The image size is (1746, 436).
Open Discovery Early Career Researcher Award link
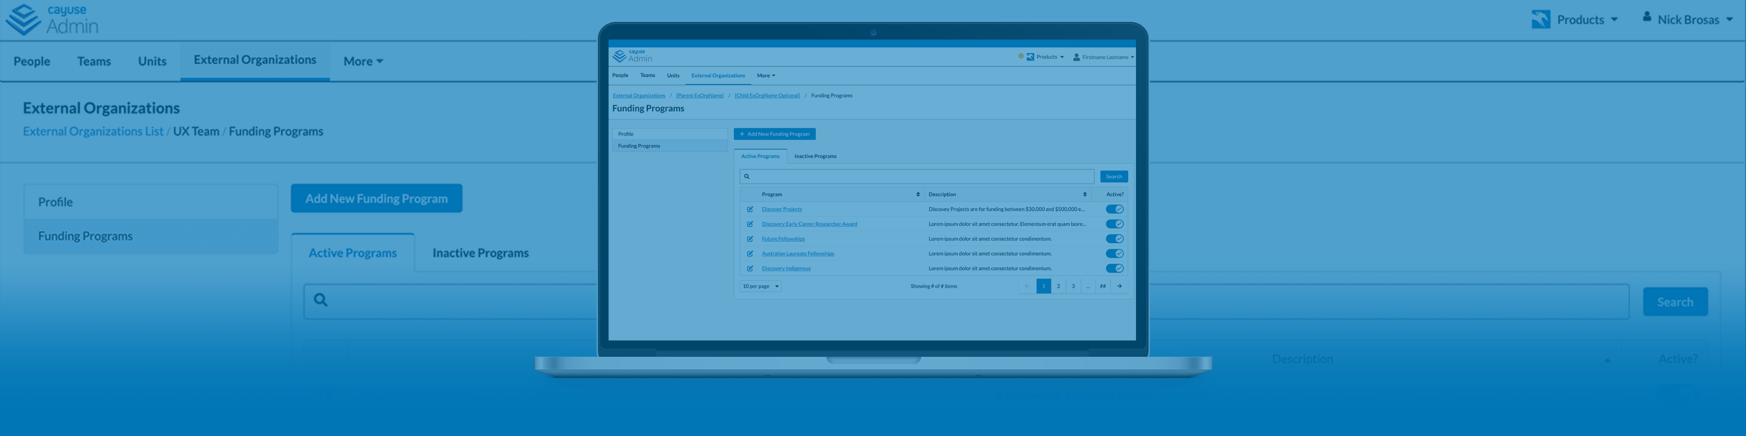click(809, 224)
